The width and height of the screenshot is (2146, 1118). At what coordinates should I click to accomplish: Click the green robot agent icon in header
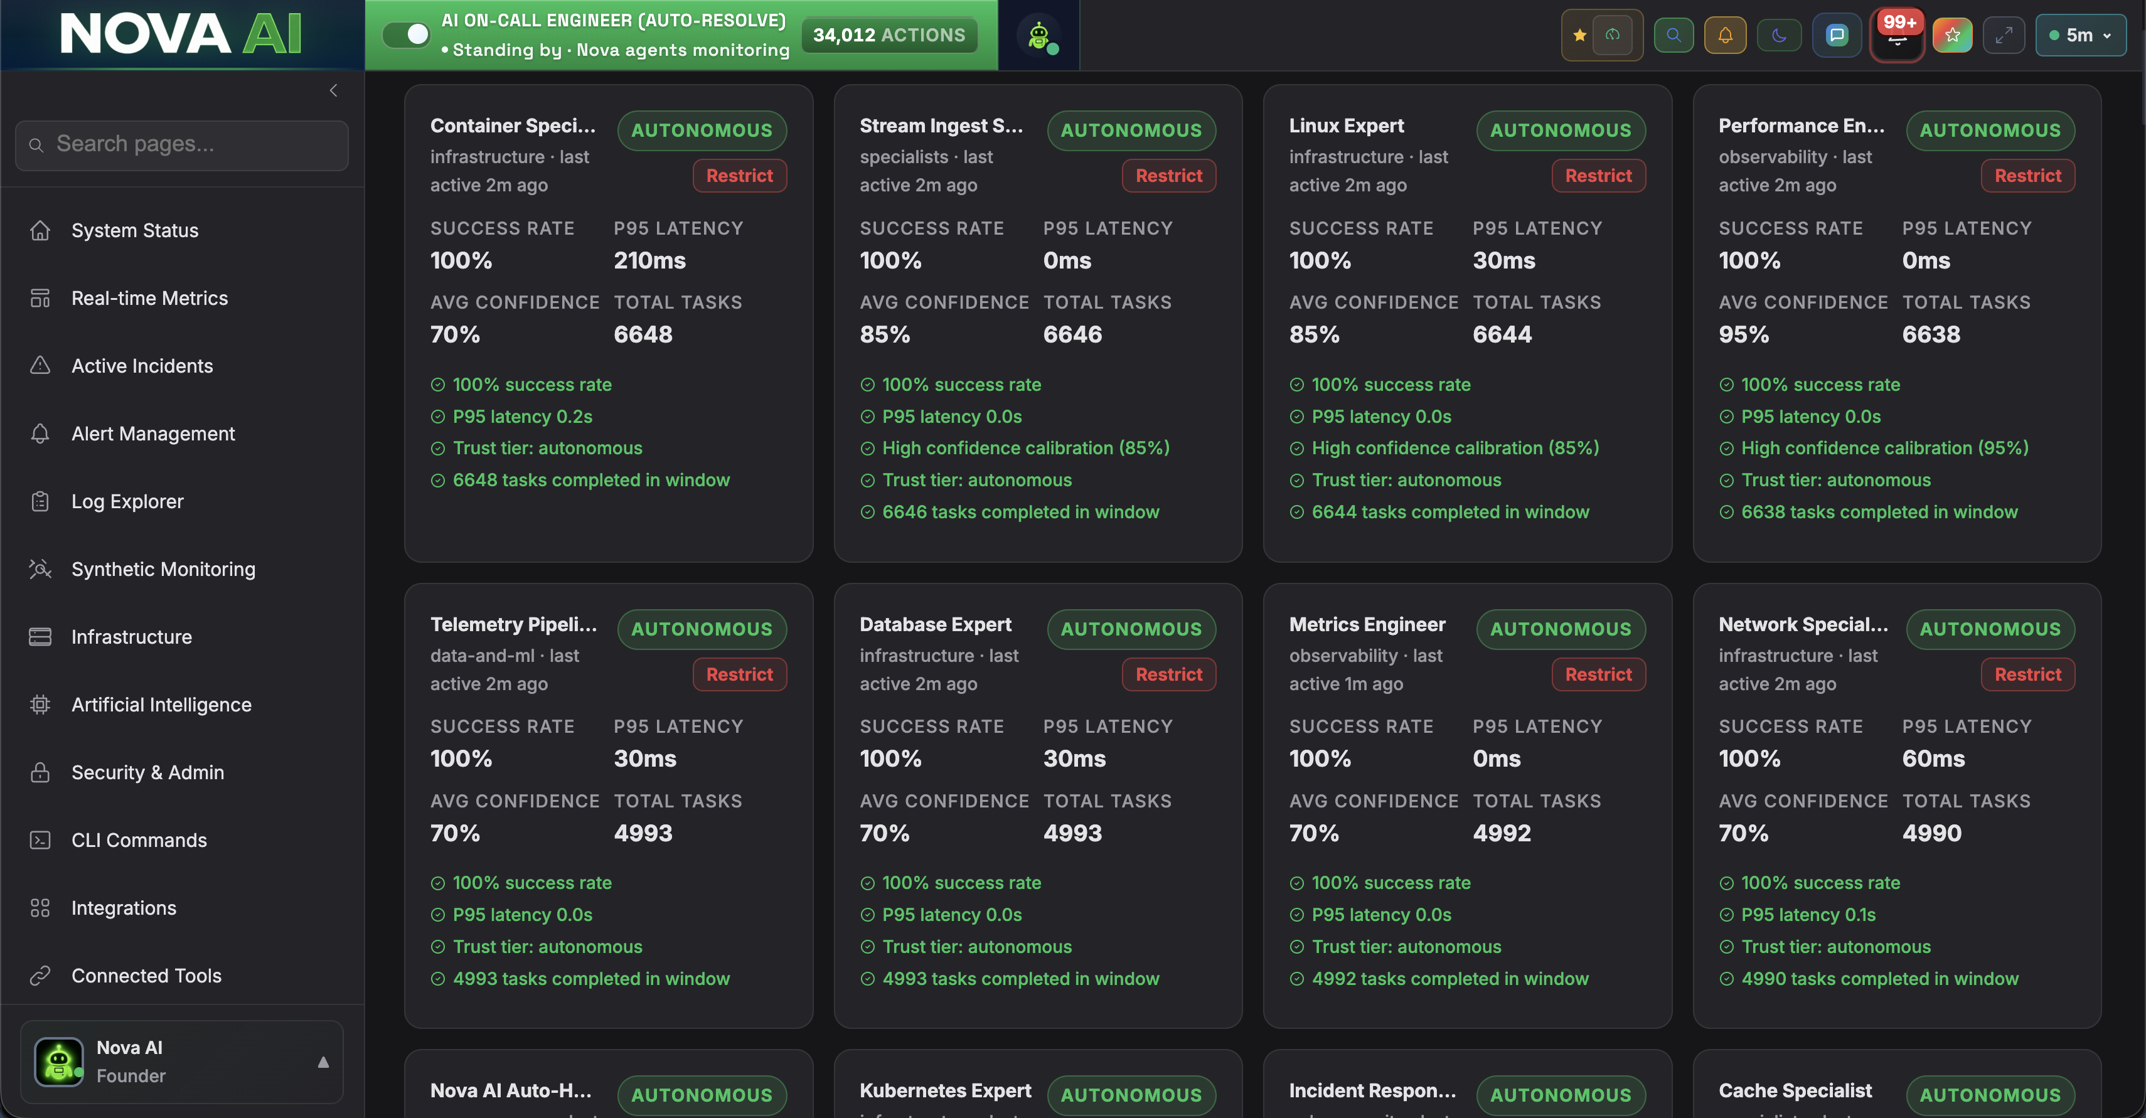pos(1039,35)
